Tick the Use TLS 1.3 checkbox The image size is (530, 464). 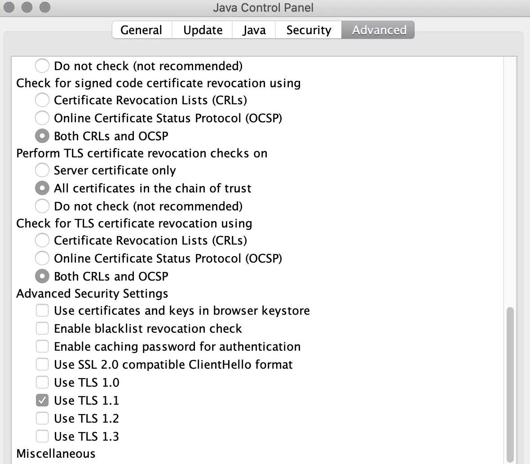42,436
